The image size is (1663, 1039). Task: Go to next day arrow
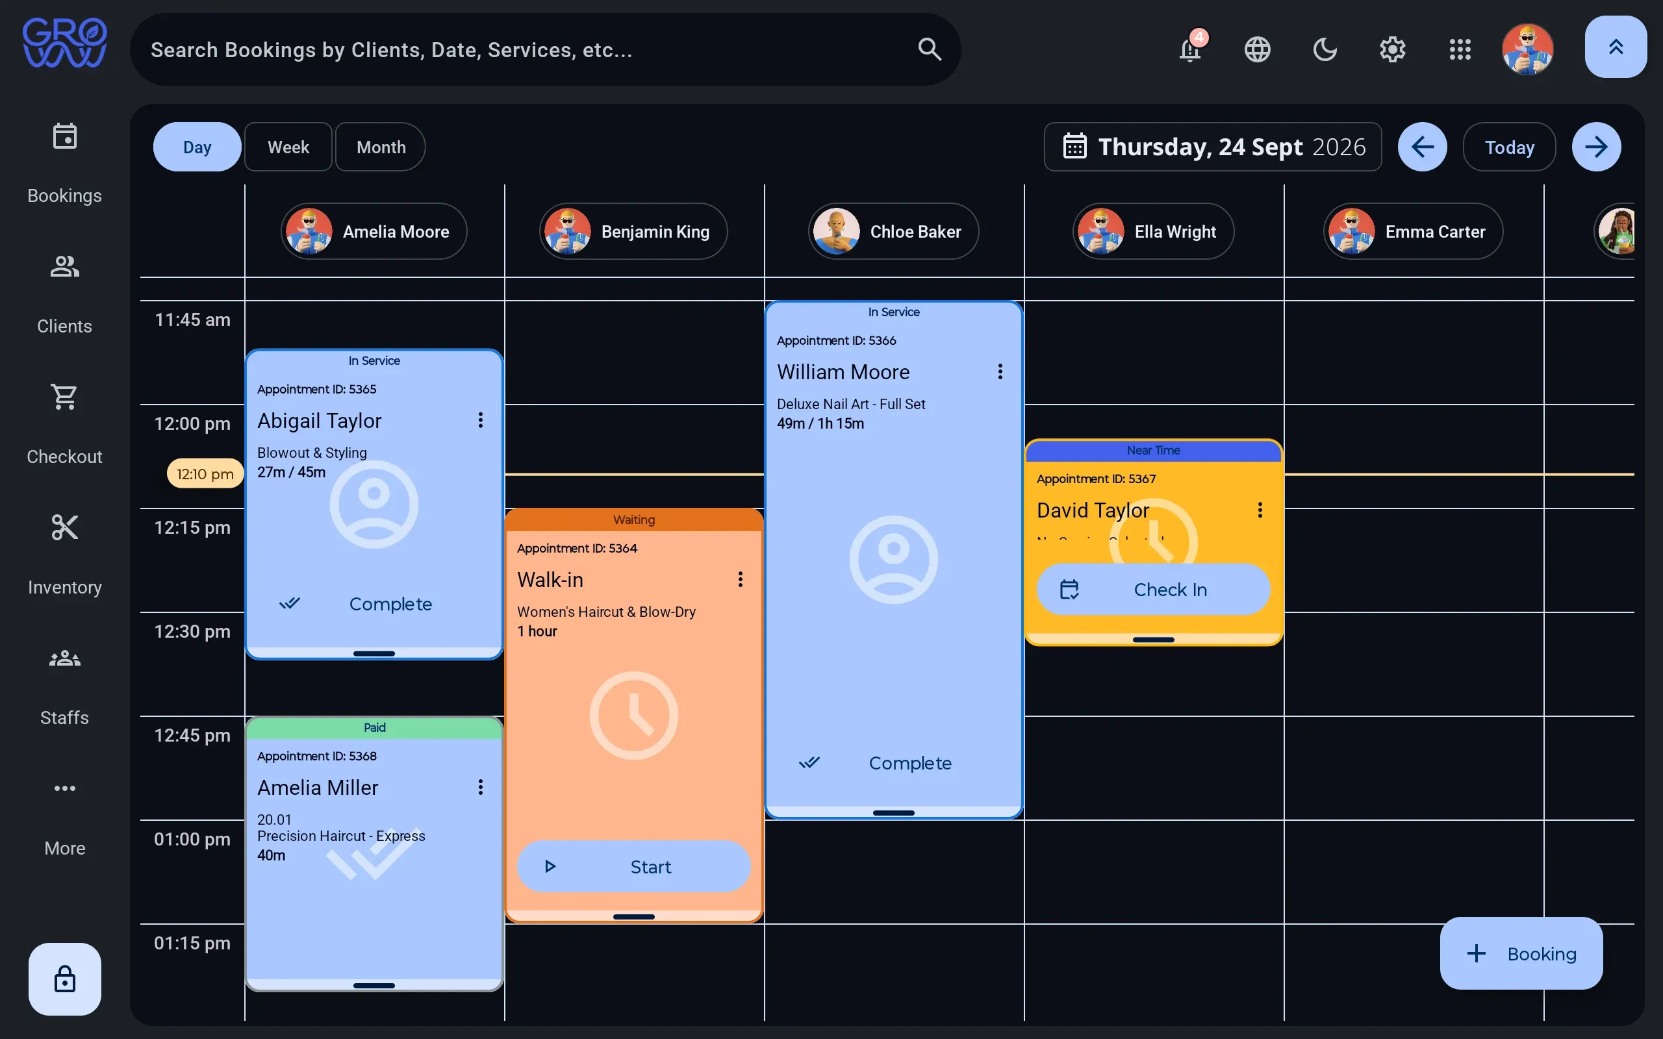pyautogui.click(x=1596, y=147)
